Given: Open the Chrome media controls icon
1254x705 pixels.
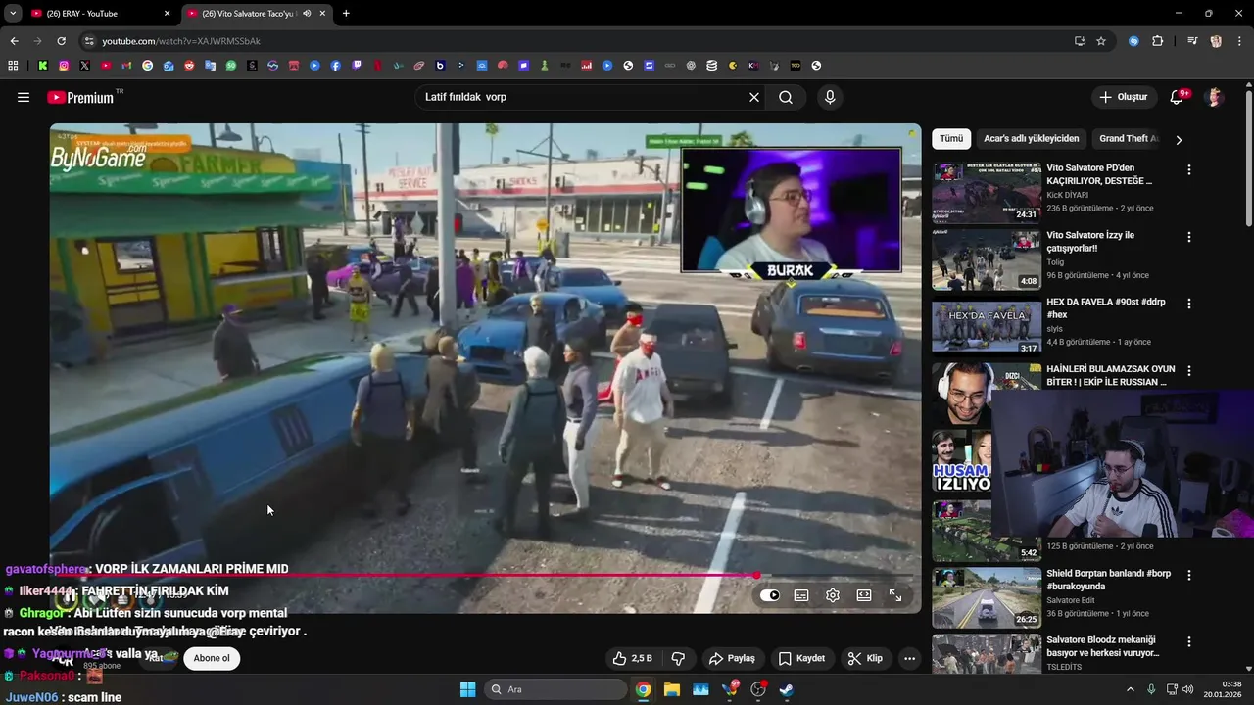Looking at the screenshot, I should pyautogui.click(x=1192, y=41).
